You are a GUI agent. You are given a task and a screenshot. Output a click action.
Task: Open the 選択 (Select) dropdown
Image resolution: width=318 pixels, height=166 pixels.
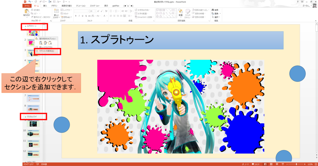pos(216,17)
